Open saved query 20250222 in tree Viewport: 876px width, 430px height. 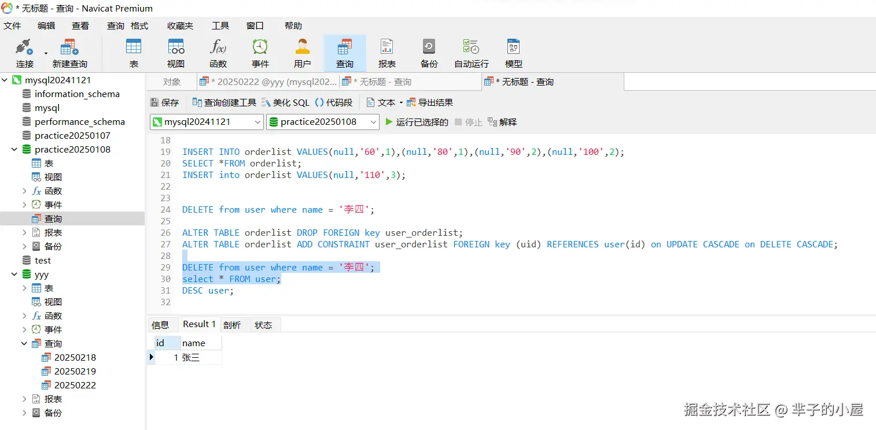click(x=75, y=385)
